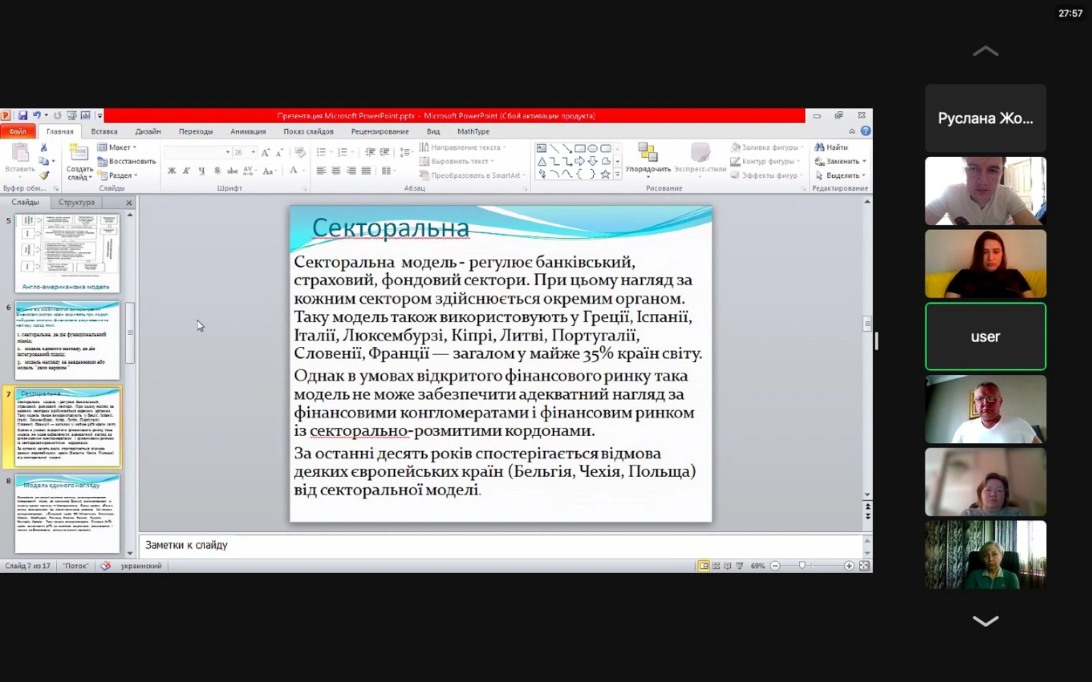Pick the star shape in shapes gallery
This screenshot has width=1092, height=682.
pos(605,175)
